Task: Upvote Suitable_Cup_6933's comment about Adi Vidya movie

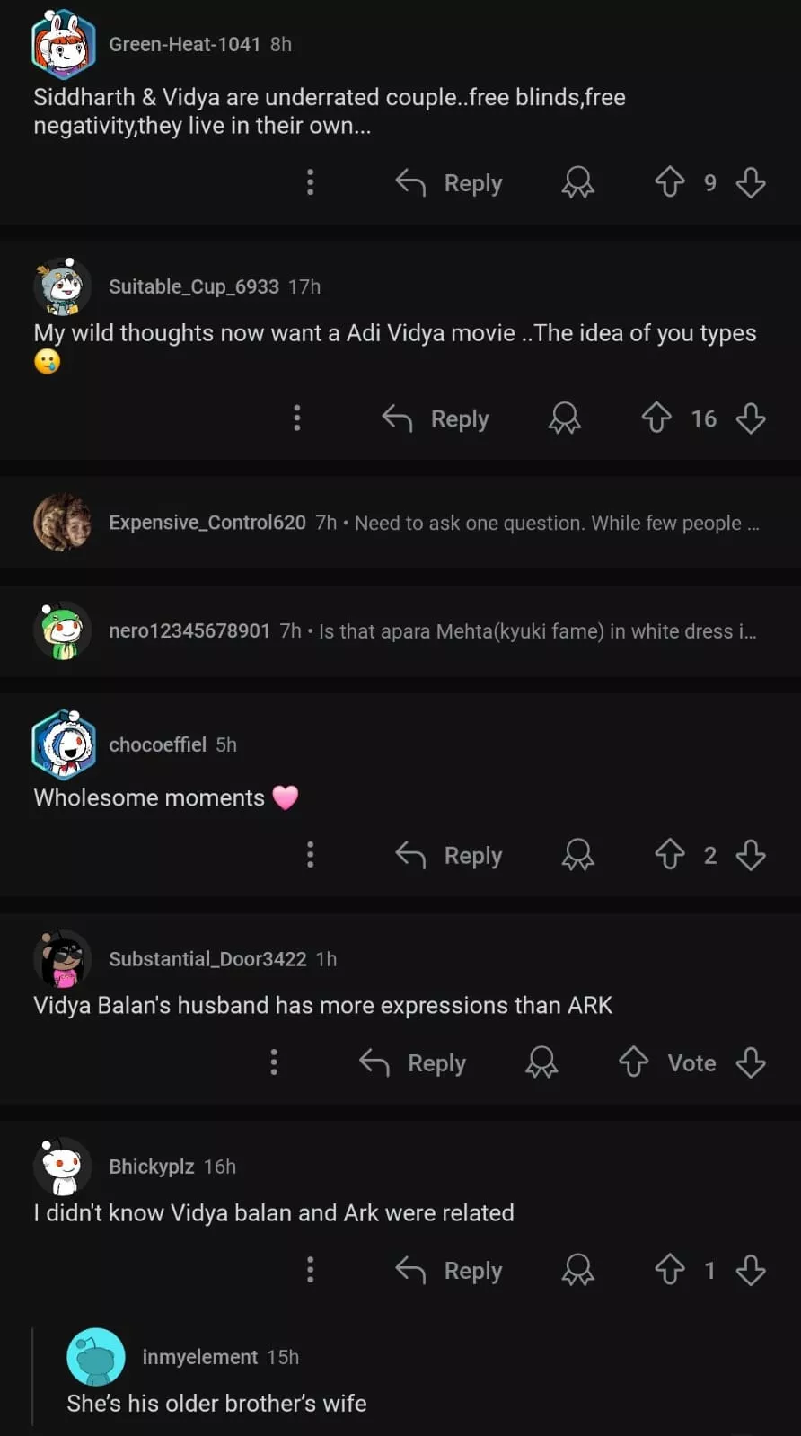Action: tap(656, 418)
